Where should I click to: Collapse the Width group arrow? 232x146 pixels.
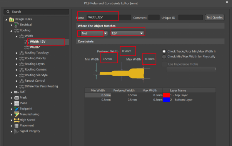17,36
